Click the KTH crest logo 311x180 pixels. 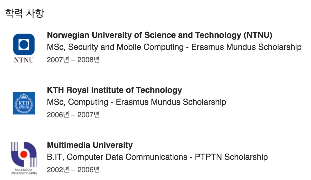click(24, 103)
